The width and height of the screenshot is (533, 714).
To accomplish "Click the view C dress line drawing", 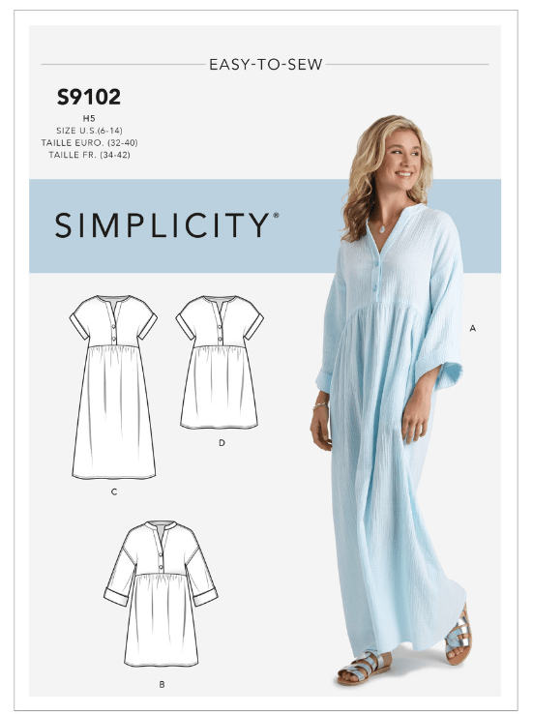I will click(113, 387).
